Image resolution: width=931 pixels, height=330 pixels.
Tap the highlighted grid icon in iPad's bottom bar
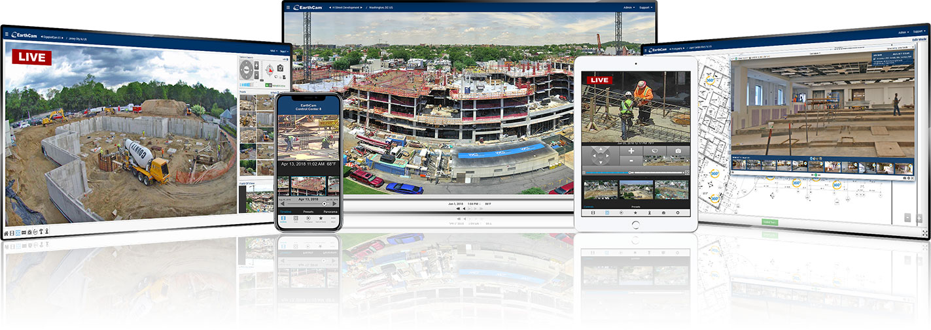click(x=607, y=213)
